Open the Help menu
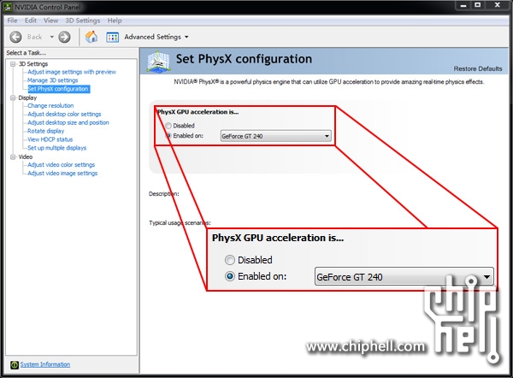Viewport: 513px width, 378px height. click(x=115, y=21)
